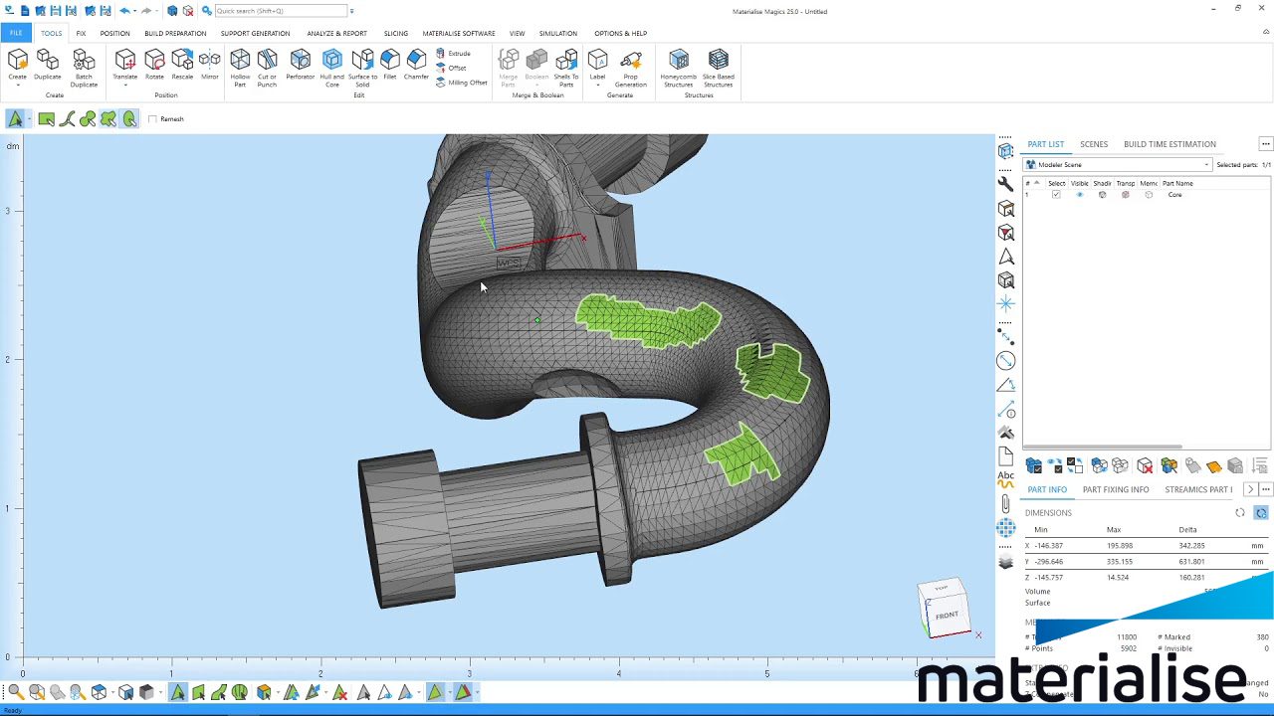
Task: Click the wrench icon in side toolbar
Action: tap(1005, 184)
